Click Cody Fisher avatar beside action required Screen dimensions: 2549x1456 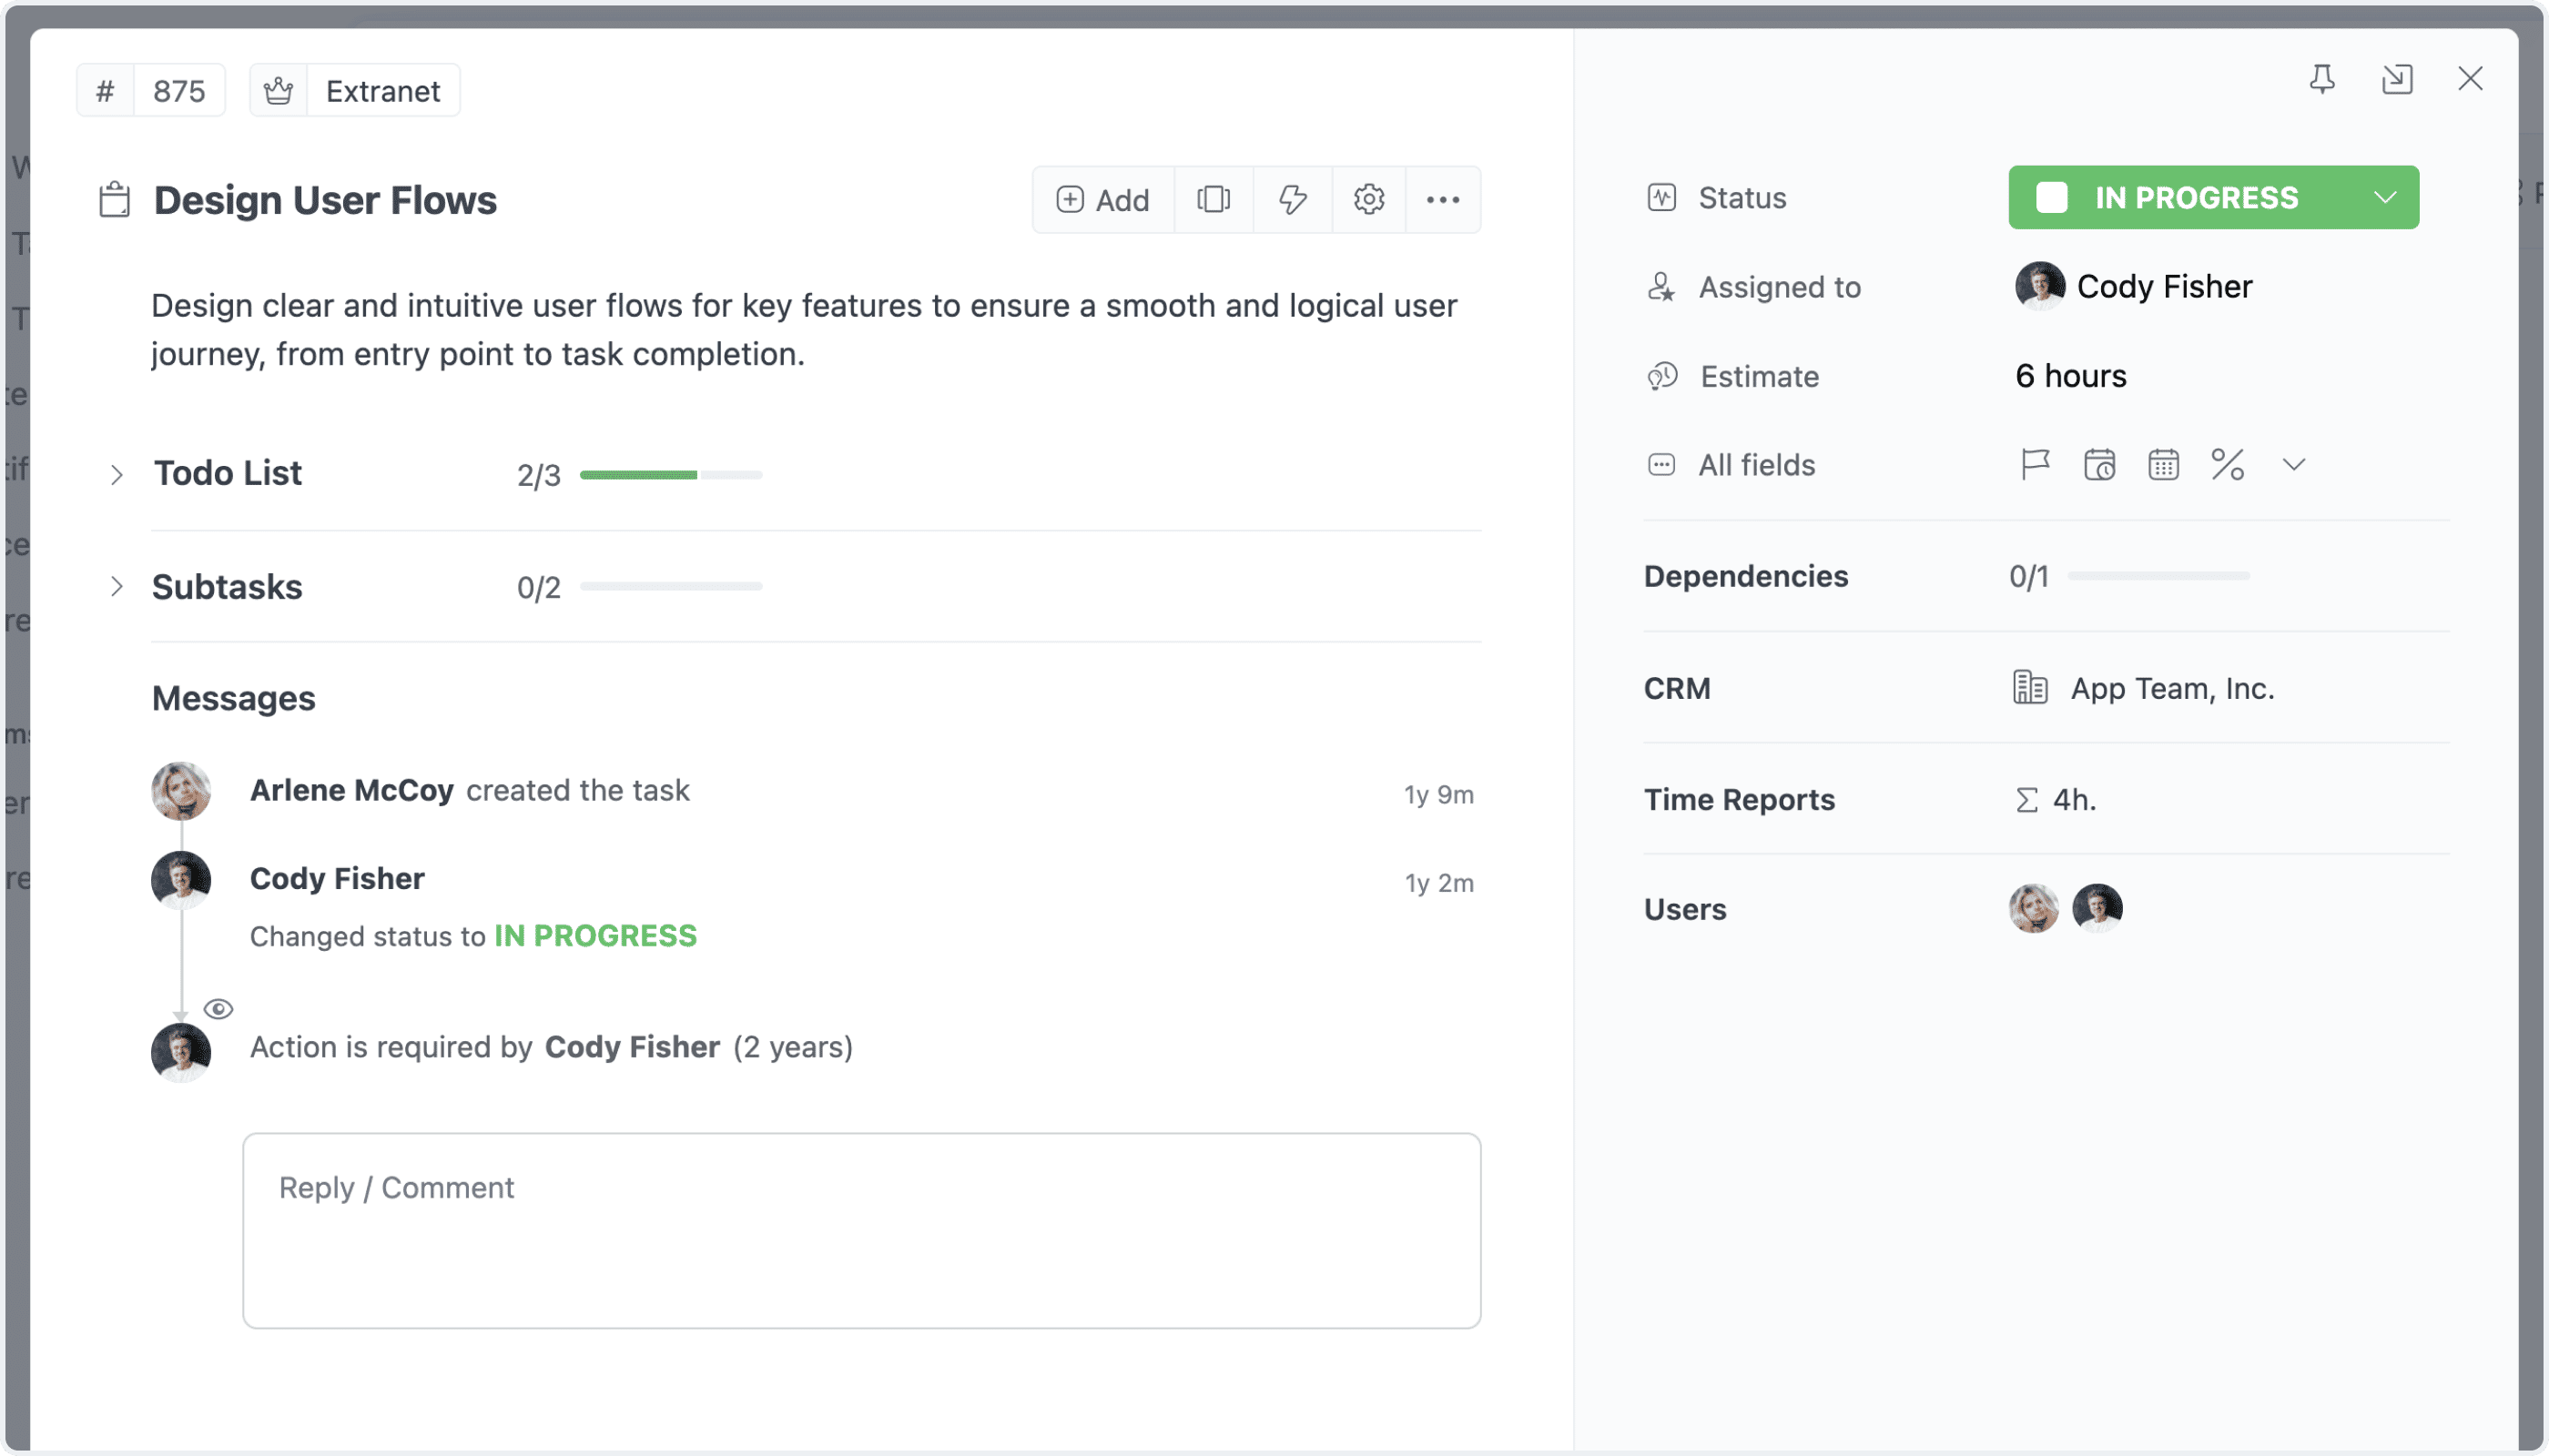tap(180, 1052)
